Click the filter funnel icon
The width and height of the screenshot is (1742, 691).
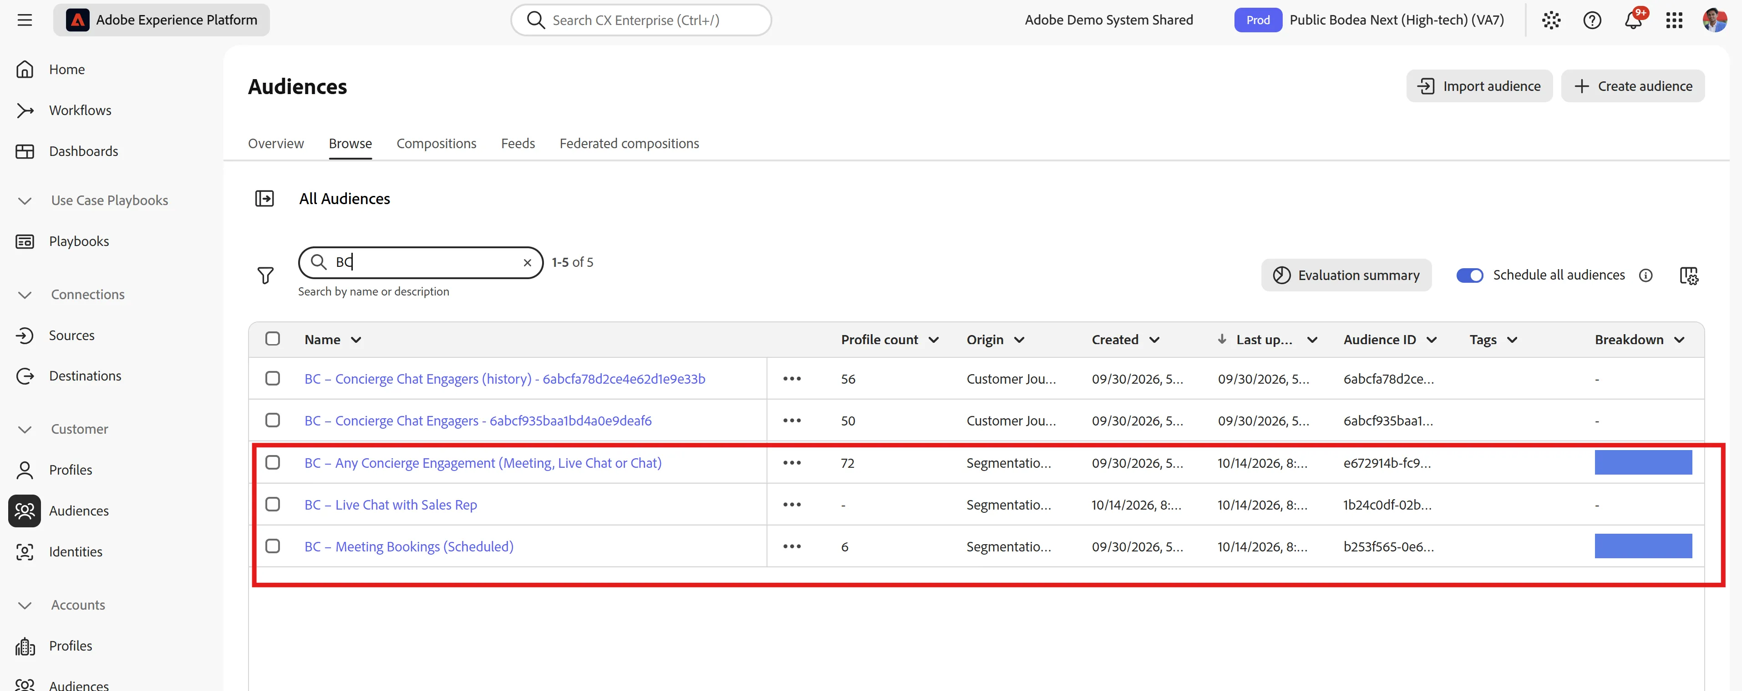click(265, 275)
